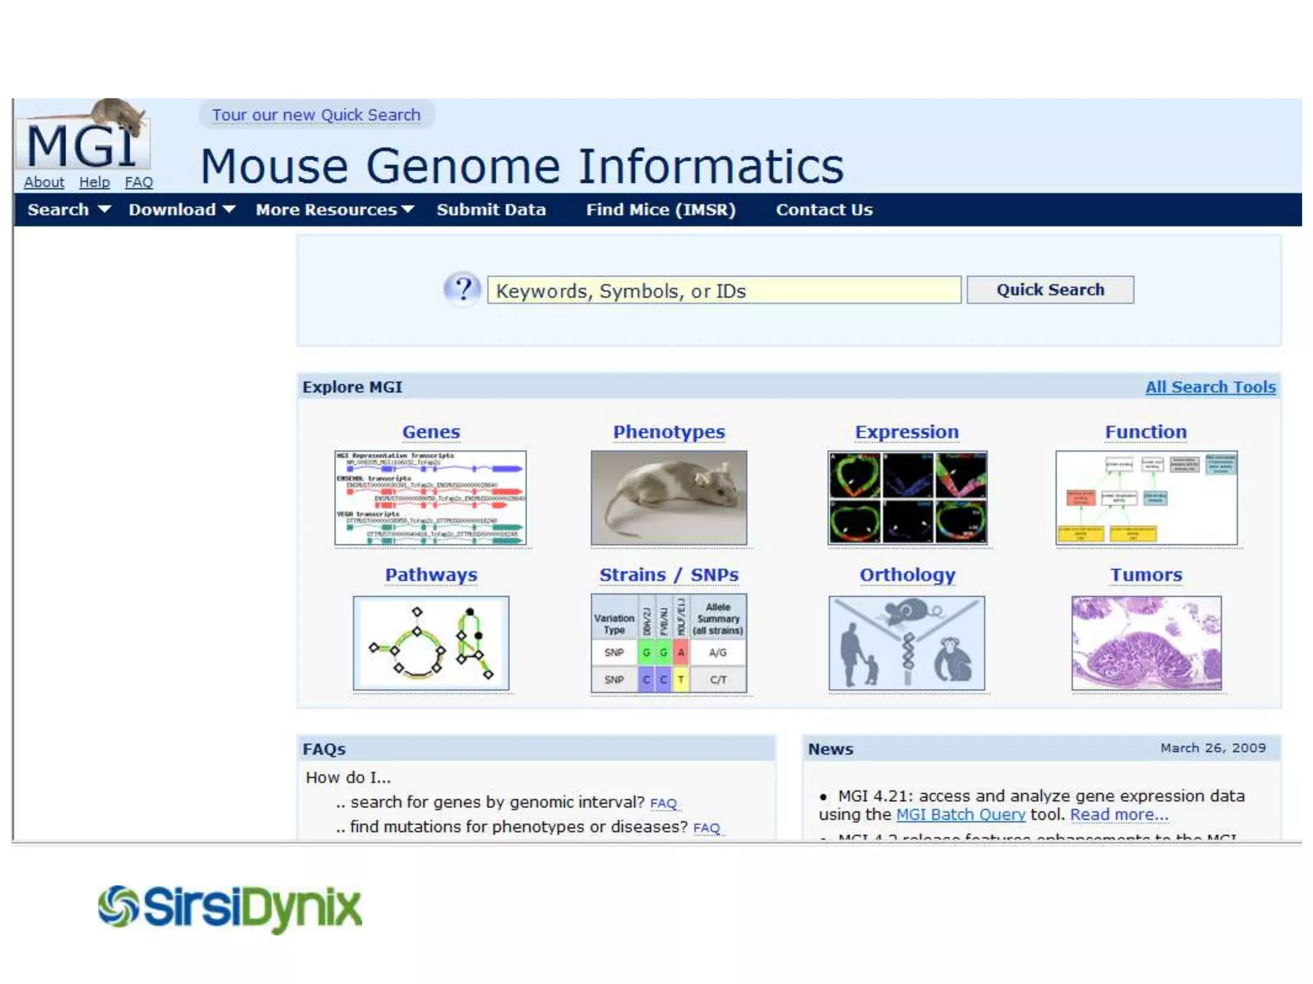Open the Expression image grid
The width and height of the screenshot is (1313, 984).
[x=907, y=498]
